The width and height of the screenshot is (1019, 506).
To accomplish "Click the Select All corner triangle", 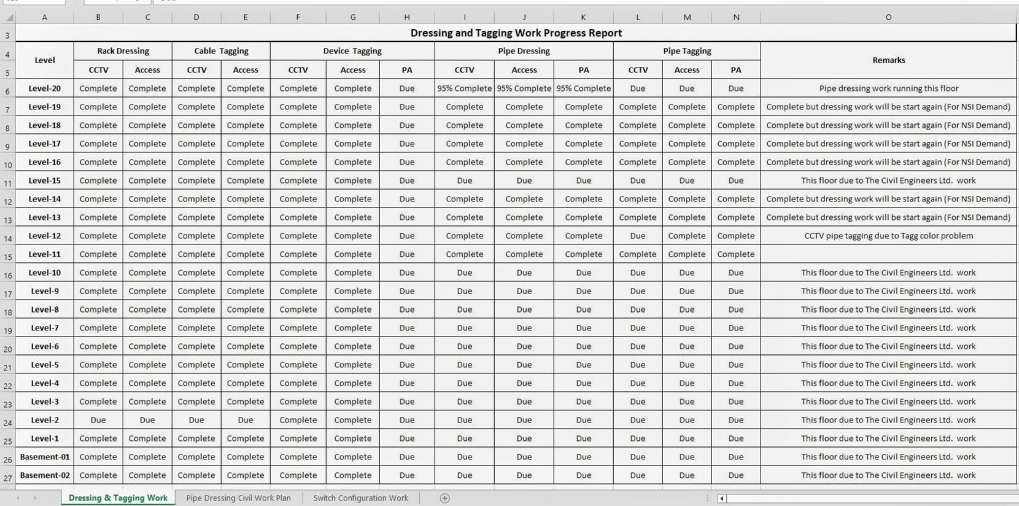I will tap(9, 17).
